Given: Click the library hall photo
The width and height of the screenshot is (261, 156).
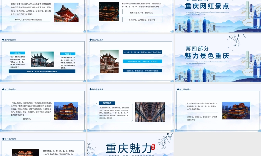Looking at the screenshot, I should (x=150, y=112).
